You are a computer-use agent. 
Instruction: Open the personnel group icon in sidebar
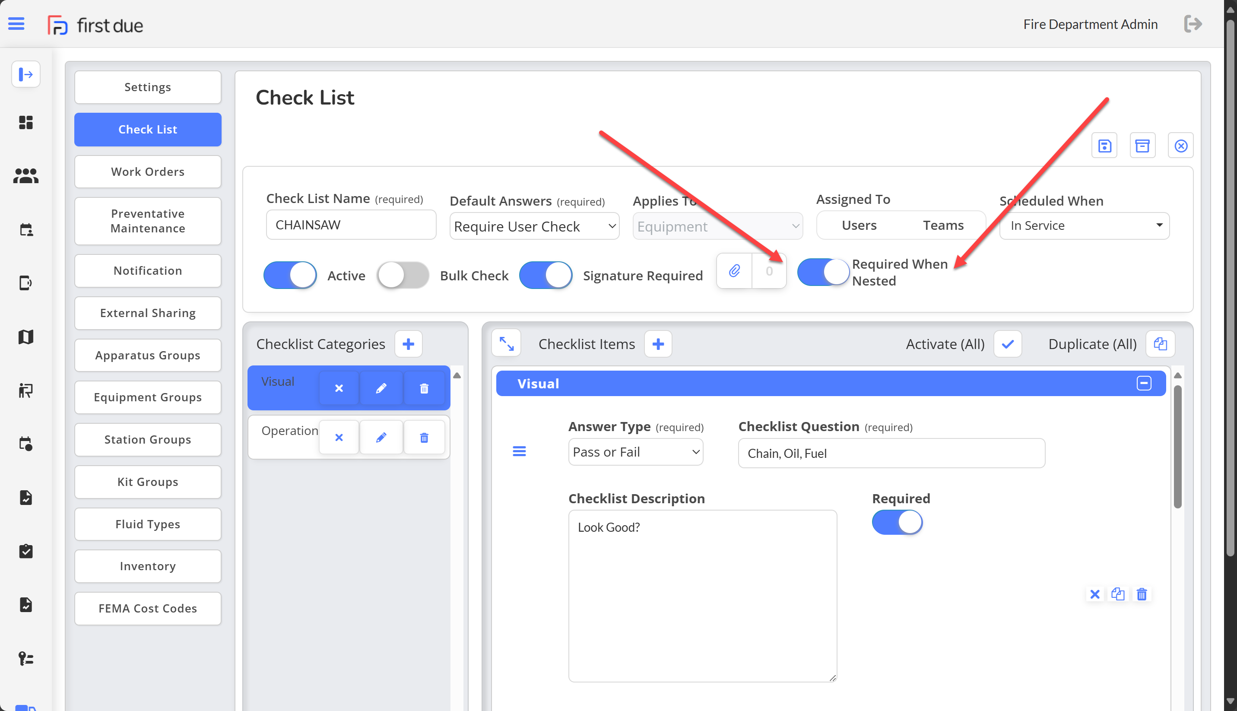click(x=26, y=176)
